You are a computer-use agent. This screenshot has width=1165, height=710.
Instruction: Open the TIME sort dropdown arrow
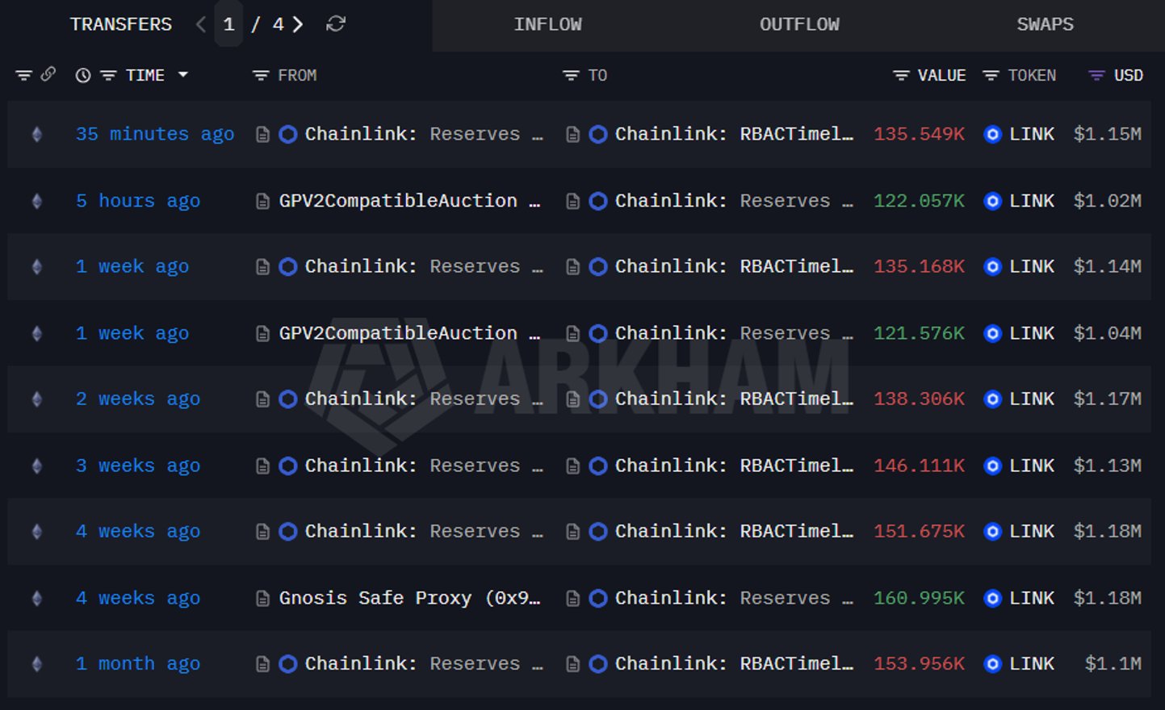[x=183, y=74]
